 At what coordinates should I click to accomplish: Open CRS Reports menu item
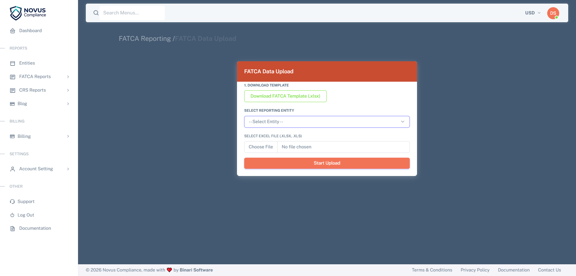pyautogui.click(x=32, y=90)
